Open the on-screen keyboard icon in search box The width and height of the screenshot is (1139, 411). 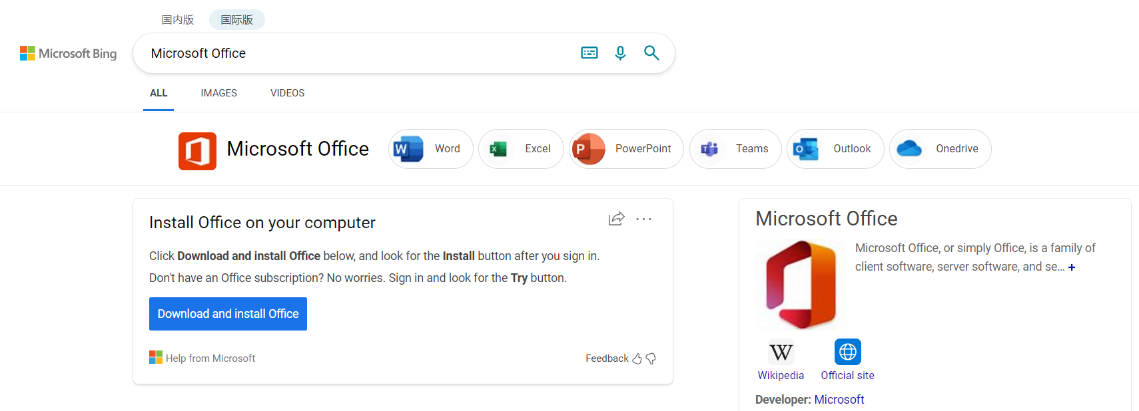(589, 53)
